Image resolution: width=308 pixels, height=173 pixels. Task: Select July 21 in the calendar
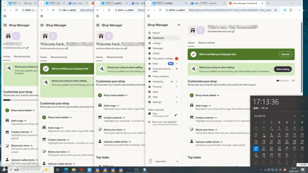tap(264, 148)
